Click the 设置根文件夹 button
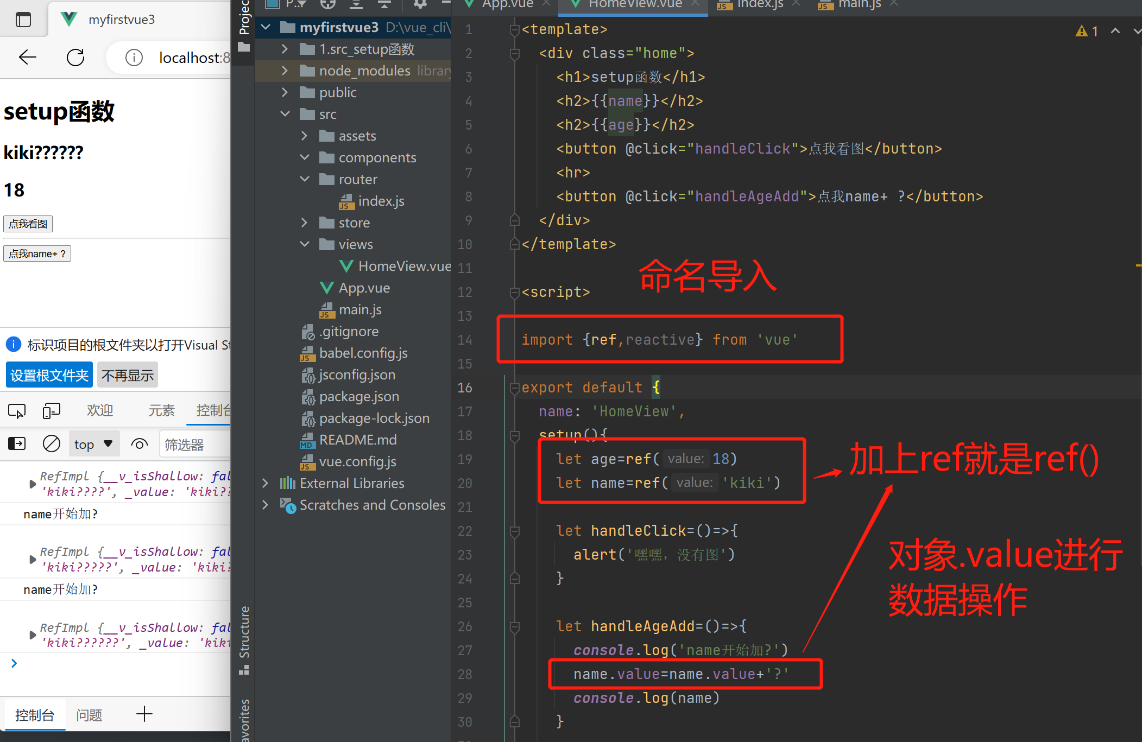The width and height of the screenshot is (1142, 742). click(49, 375)
